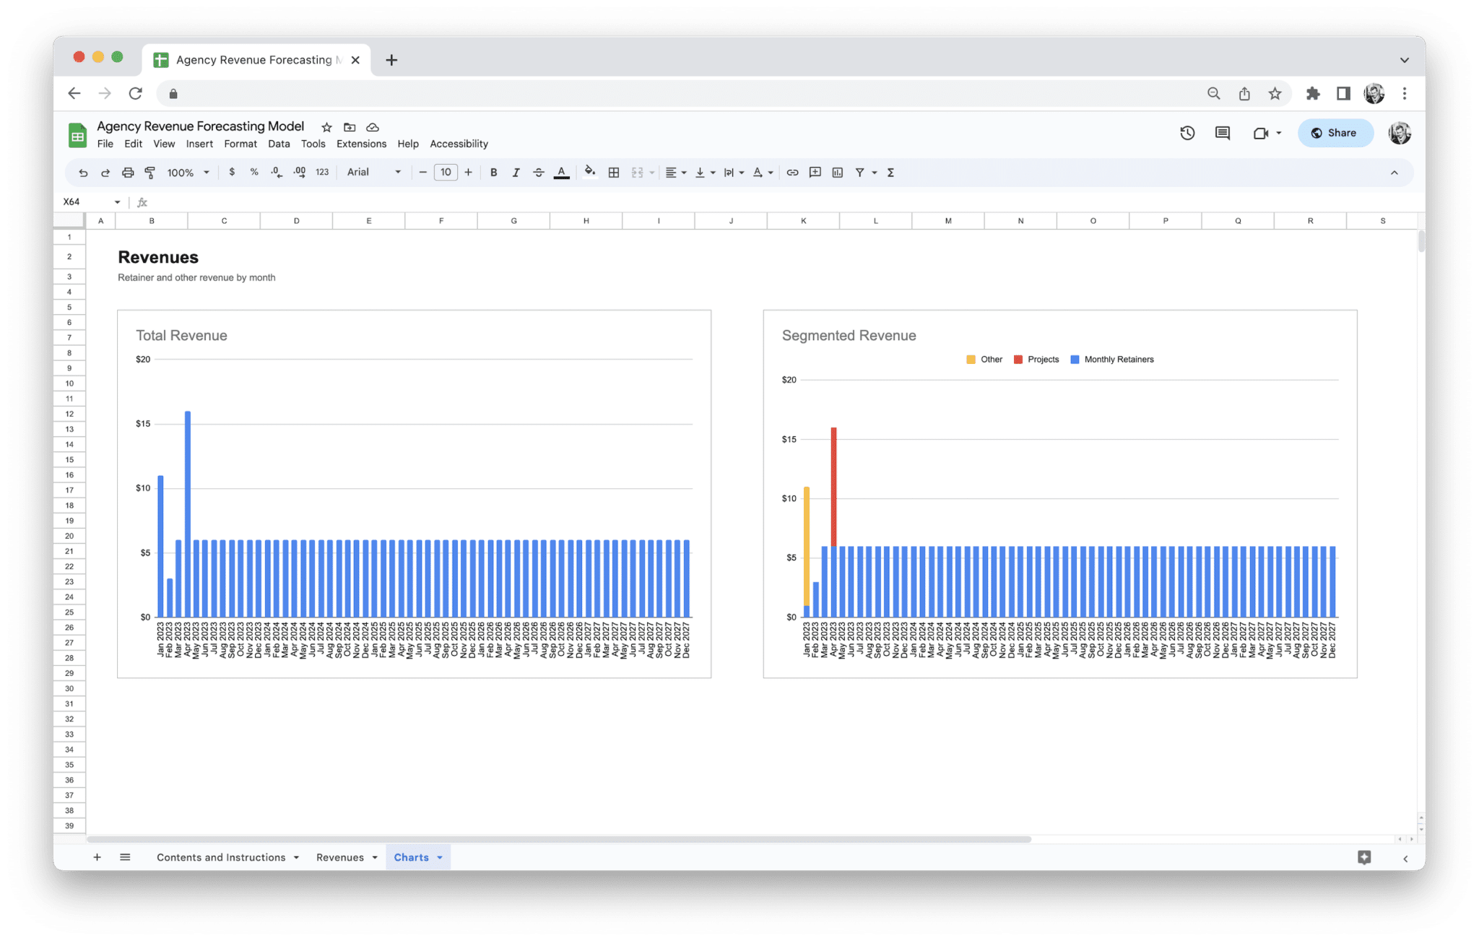
Task: Select the Print icon in the toolbar
Action: click(x=128, y=172)
